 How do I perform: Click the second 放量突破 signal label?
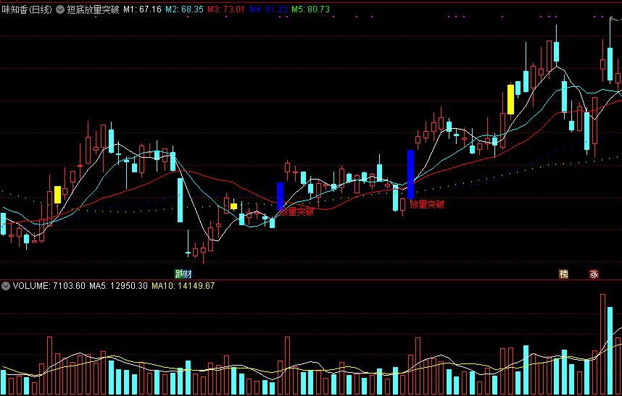click(x=427, y=204)
